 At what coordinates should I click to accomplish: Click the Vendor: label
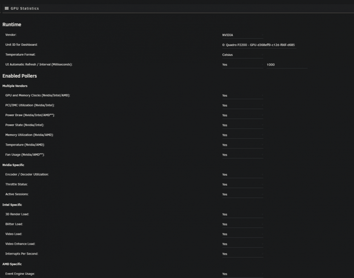[11, 35]
